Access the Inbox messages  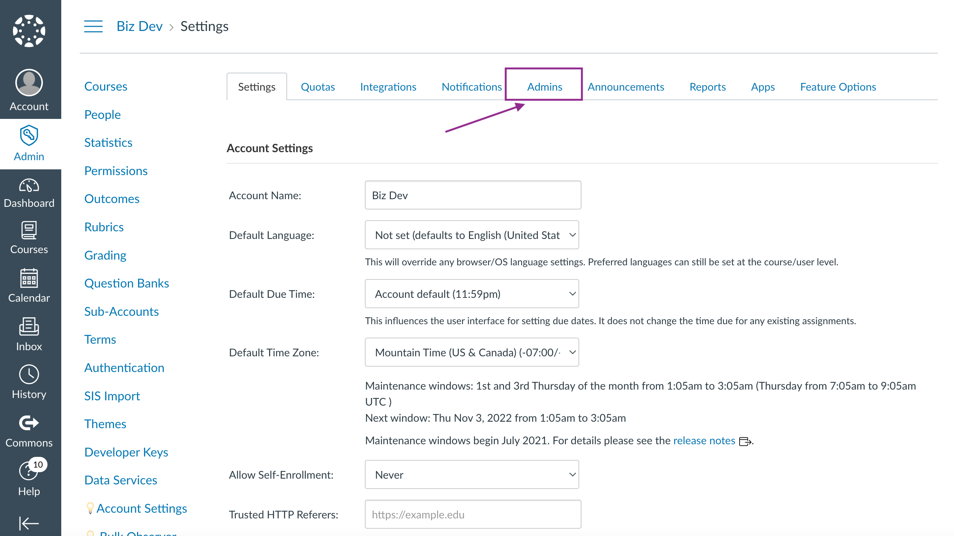click(29, 336)
